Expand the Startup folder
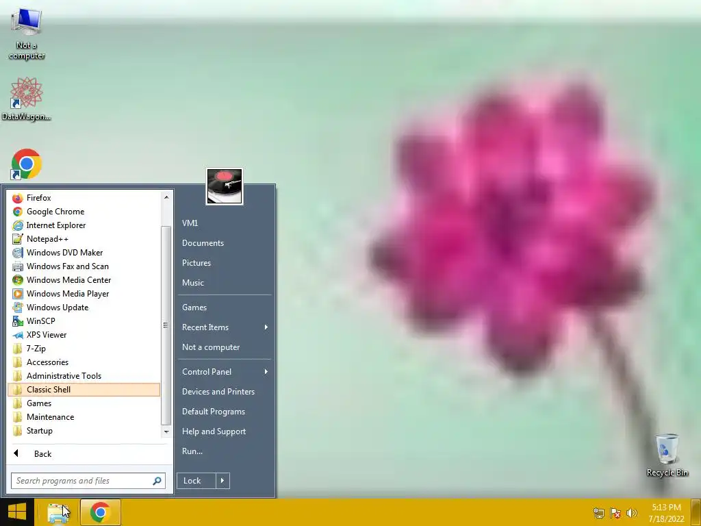This screenshot has width=701, height=526. click(84, 431)
